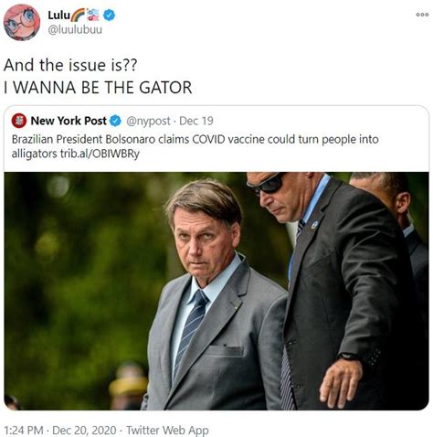Image resolution: width=433 pixels, height=437 pixels.
Task: Open the three-dot more options menu
Action: pos(422,15)
